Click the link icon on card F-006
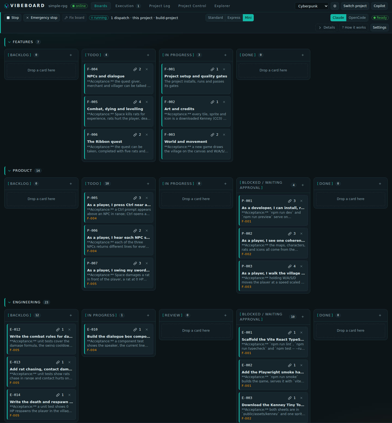Image resolution: width=392 pixels, height=423 pixels. click(135, 135)
